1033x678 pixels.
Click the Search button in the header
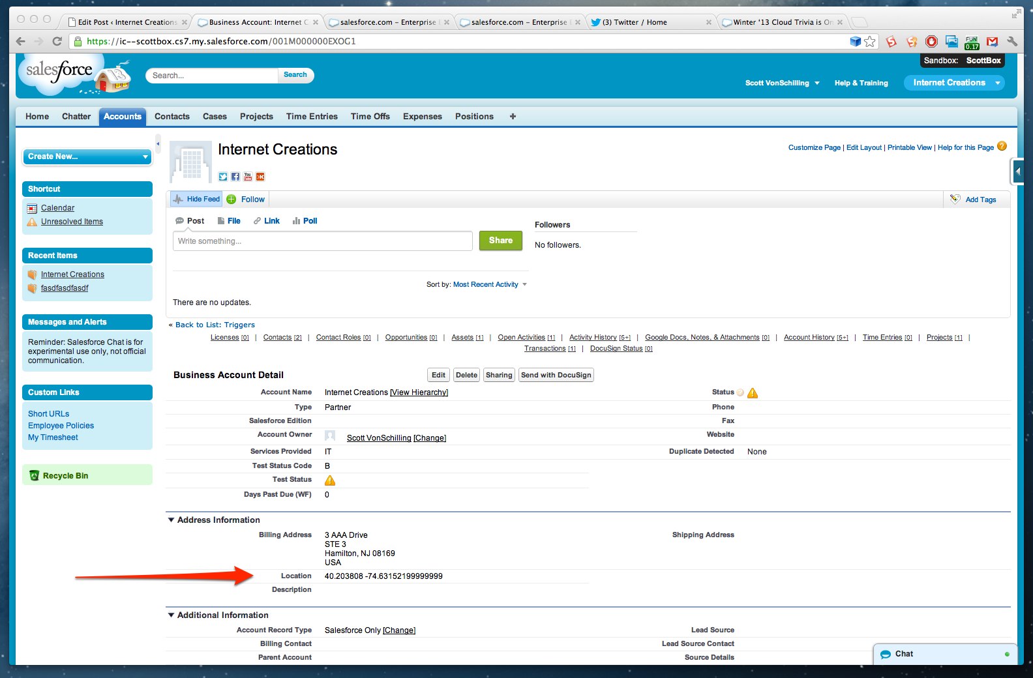tap(295, 75)
